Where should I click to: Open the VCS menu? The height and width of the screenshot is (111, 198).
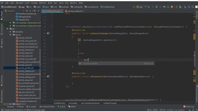tap(67, 3)
